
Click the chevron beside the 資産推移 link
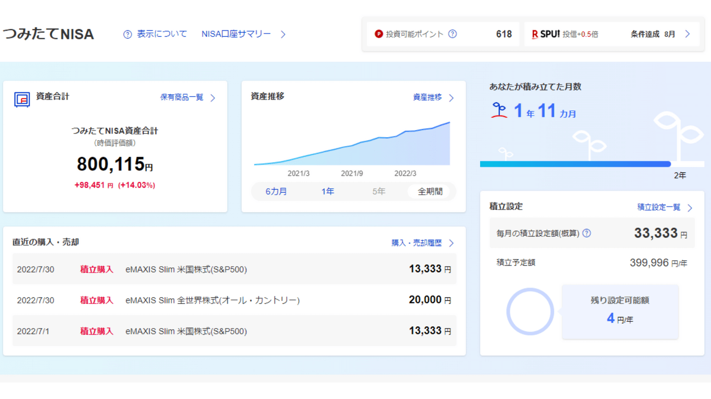tap(451, 98)
